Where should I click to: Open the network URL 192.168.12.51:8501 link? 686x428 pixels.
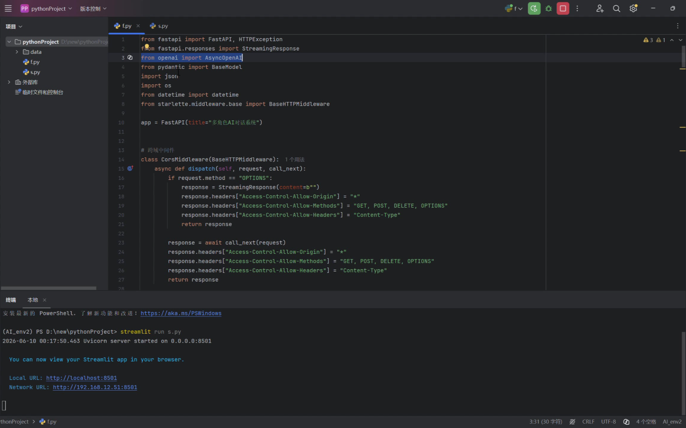coord(95,387)
